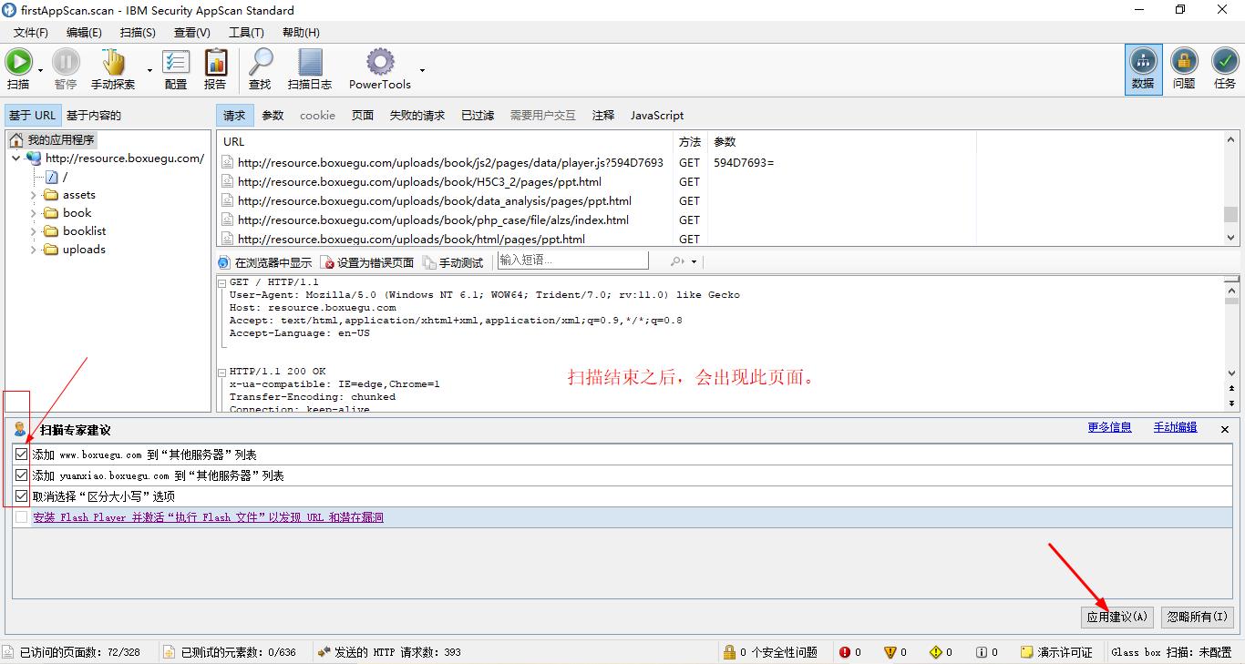Screen dimensions: 1245x664
Task: Open Manual Explore hand icon
Action: (x=113, y=62)
